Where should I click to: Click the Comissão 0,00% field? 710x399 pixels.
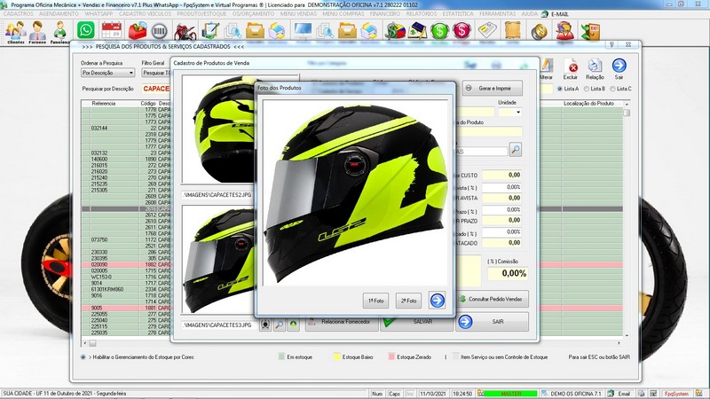508,273
